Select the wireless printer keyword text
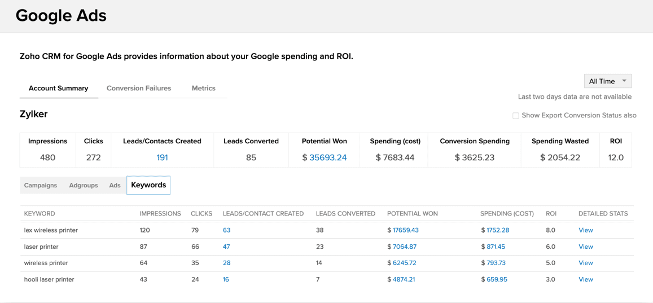 coord(46,263)
